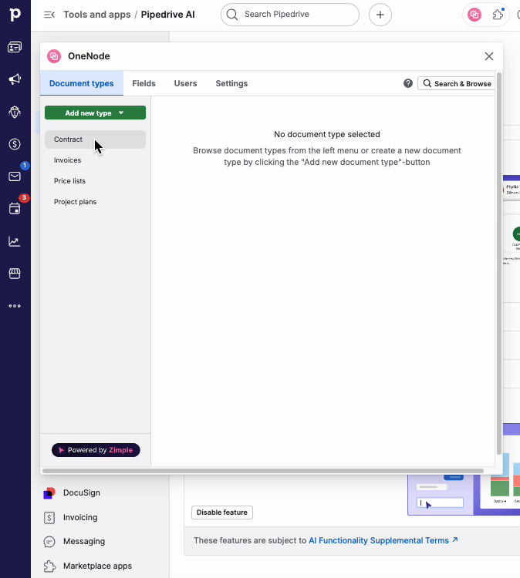Focus the Search Pipedrive input field
The height and width of the screenshot is (578, 520).
[x=290, y=15]
